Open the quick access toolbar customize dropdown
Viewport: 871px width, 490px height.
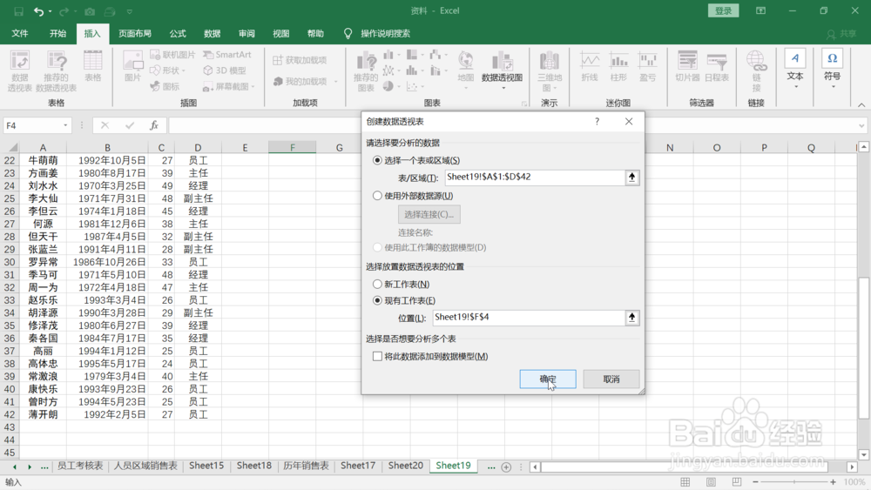click(x=130, y=11)
